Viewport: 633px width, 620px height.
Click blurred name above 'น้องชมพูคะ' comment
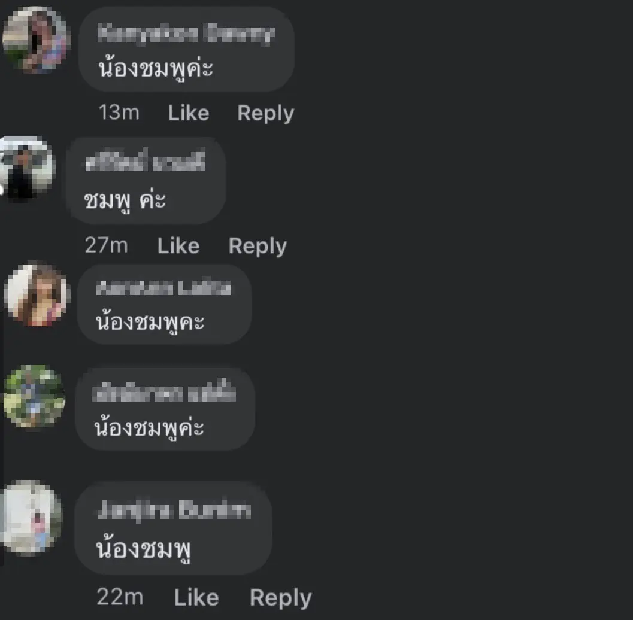click(164, 288)
